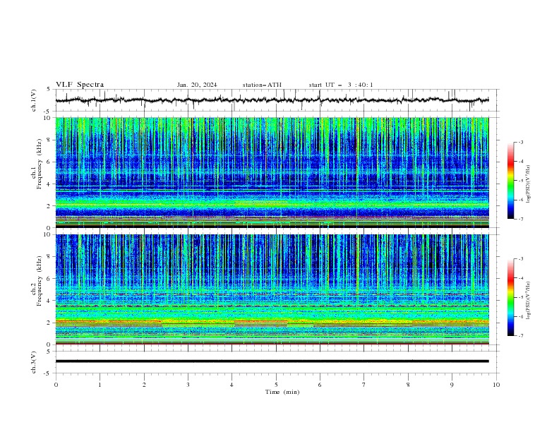Click the ch.1 spectrogram panel
This screenshot has height=432, width=559.
(x=272, y=172)
